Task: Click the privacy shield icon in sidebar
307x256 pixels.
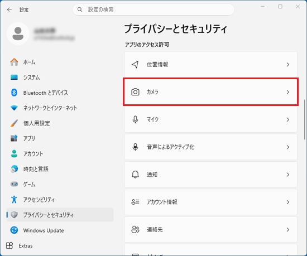Action: pos(14,215)
